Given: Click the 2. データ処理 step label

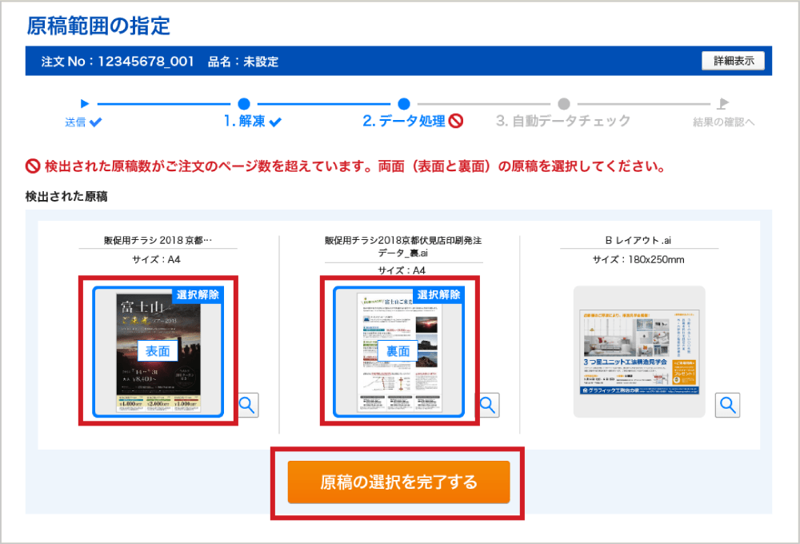Looking at the screenshot, I should [403, 122].
